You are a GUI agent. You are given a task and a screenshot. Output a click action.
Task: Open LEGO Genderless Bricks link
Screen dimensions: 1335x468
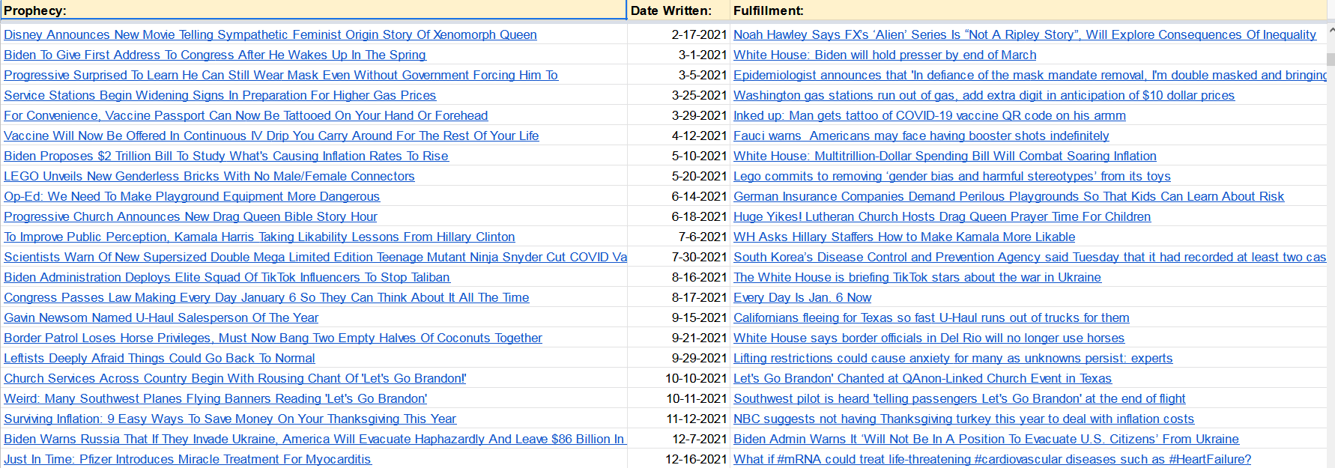point(209,176)
